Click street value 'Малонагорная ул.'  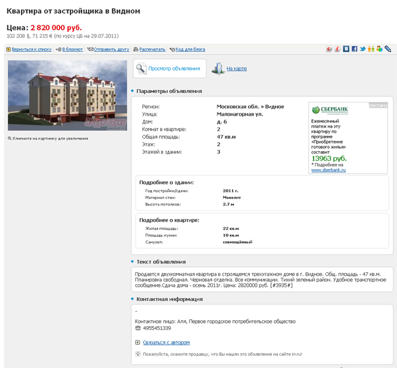[240, 114]
